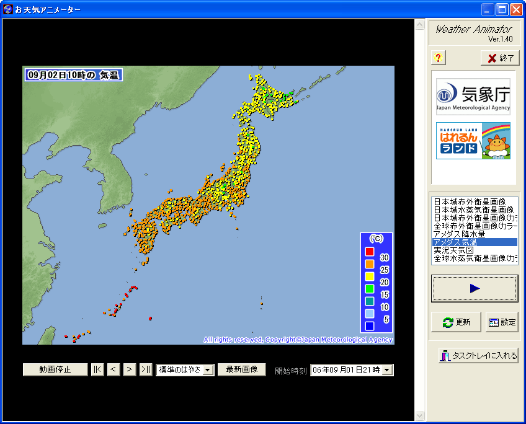This screenshot has height=424, width=526.
Task: Click the 終了 exit button
Action: [500, 58]
